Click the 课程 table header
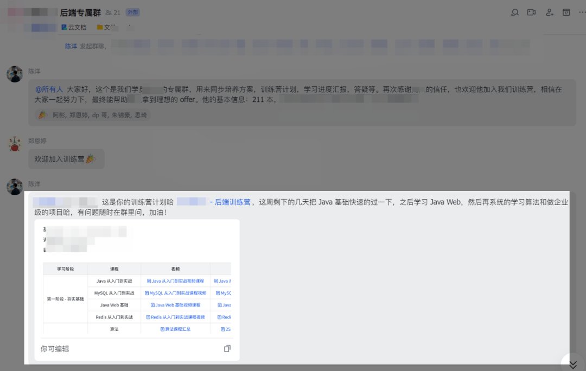Image resolution: width=586 pixels, height=371 pixels. 114,268
